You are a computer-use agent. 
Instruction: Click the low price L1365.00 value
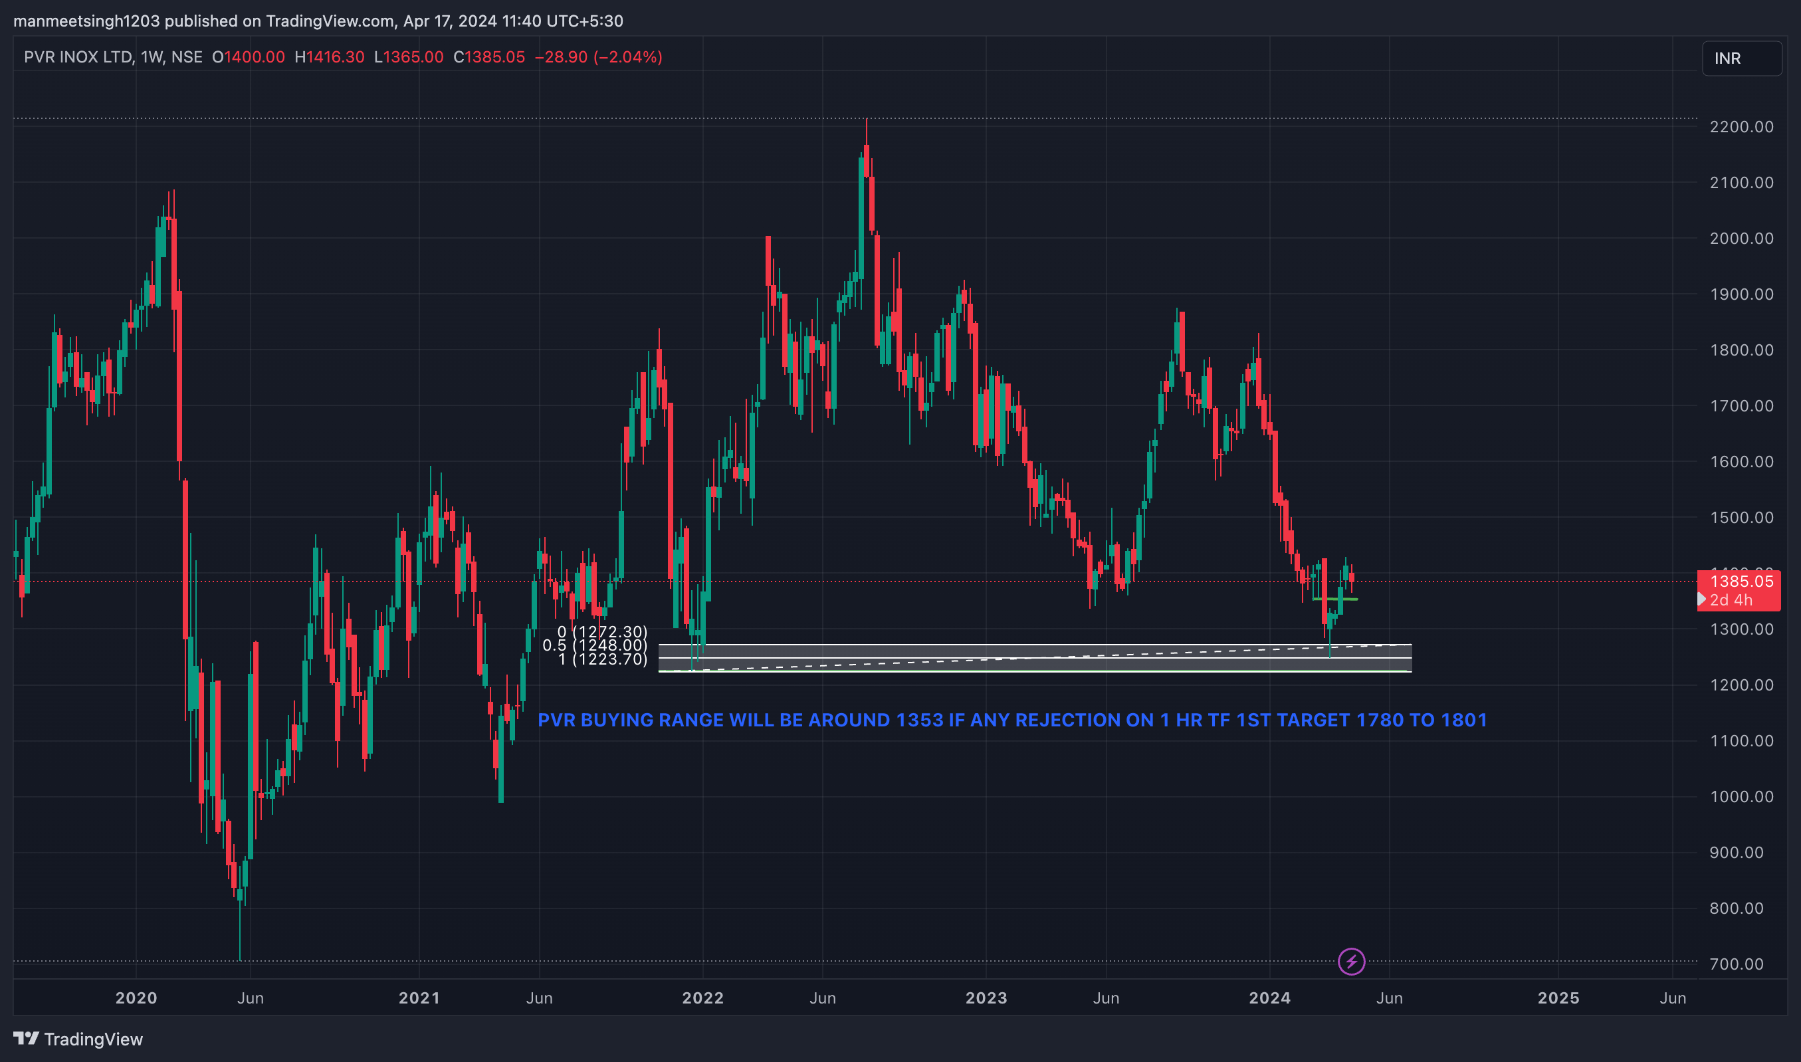click(x=409, y=57)
